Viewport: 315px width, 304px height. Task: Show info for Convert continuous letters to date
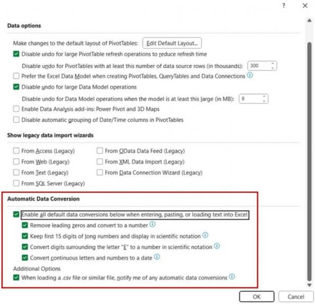(x=157, y=256)
